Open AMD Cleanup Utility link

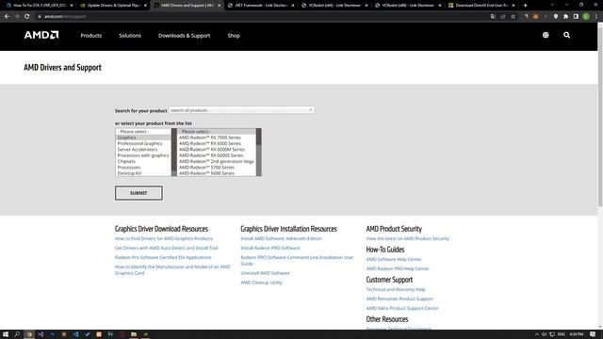pyautogui.click(x=261, y=282)
